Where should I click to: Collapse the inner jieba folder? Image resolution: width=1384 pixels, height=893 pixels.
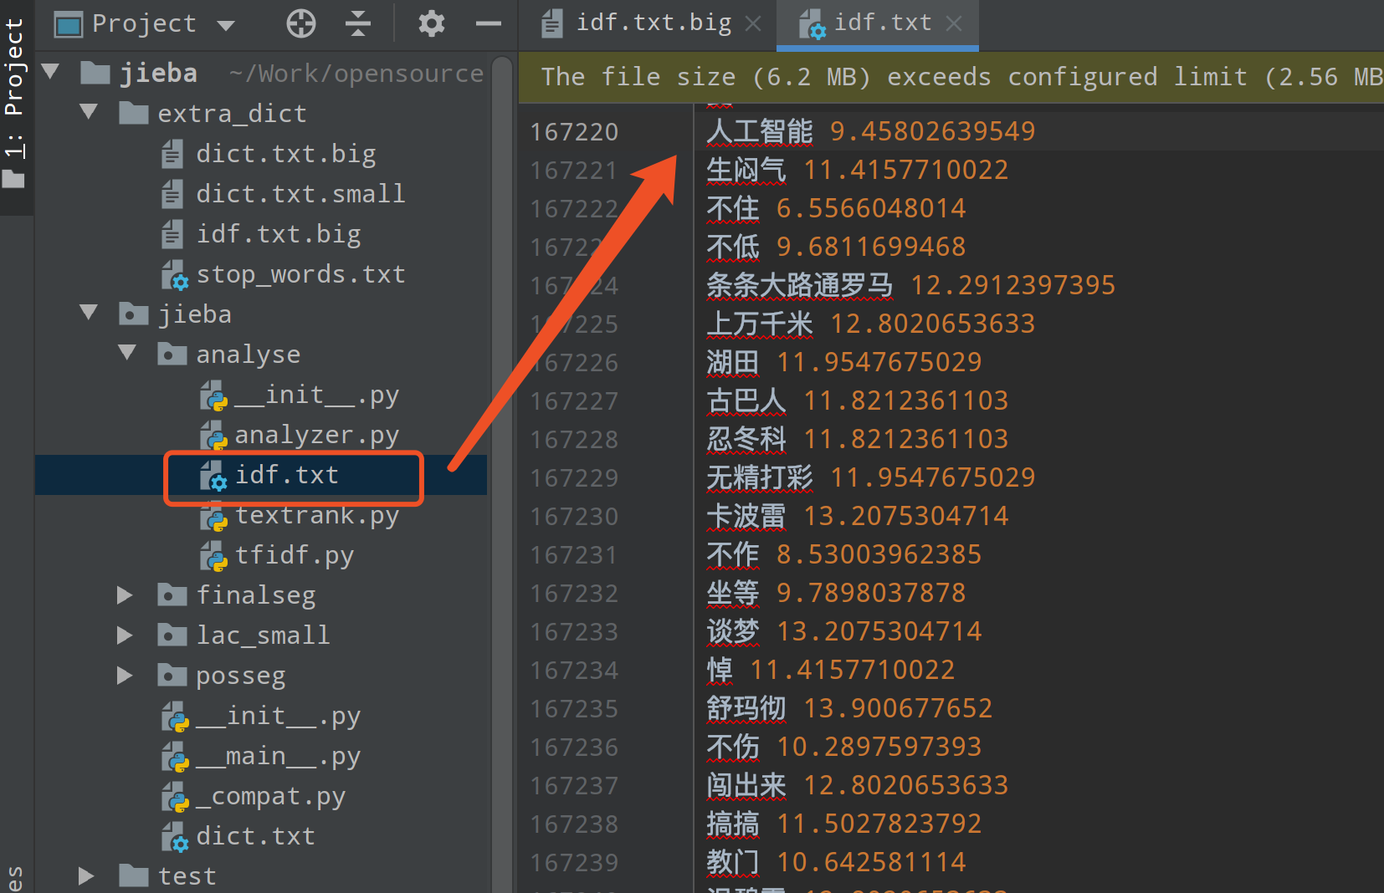point(89,313)
